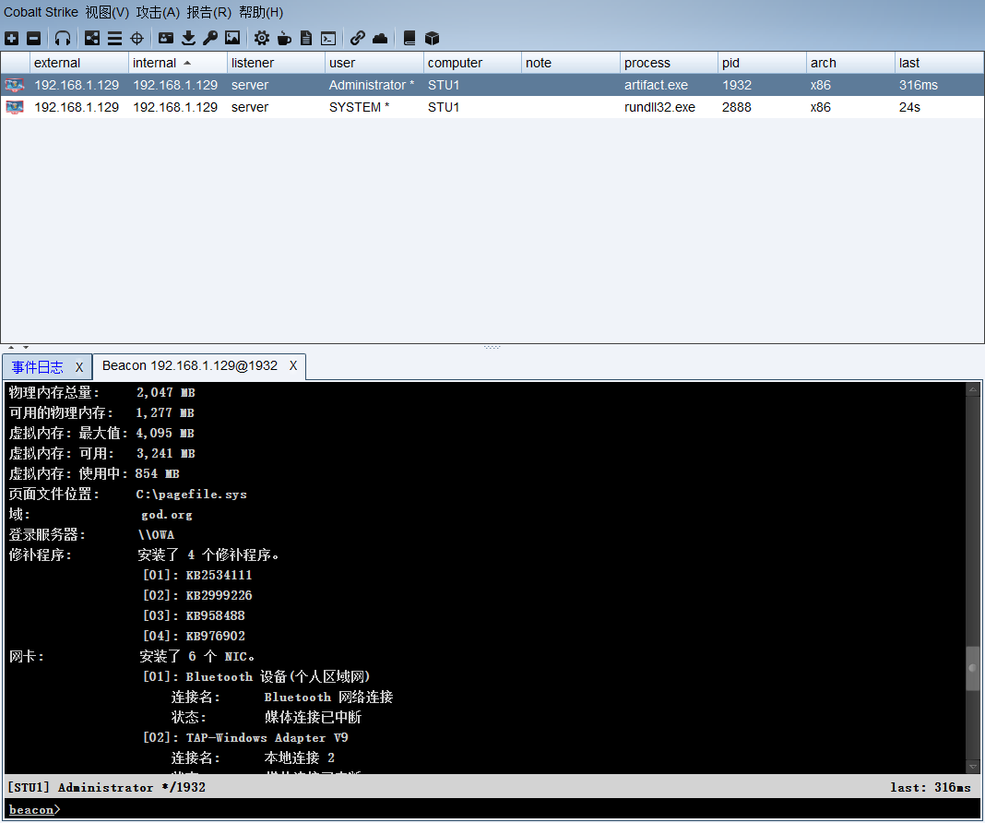985x823 pixels.
Task: Close the 事件日志 tab
Action: [x=79, y=367]
